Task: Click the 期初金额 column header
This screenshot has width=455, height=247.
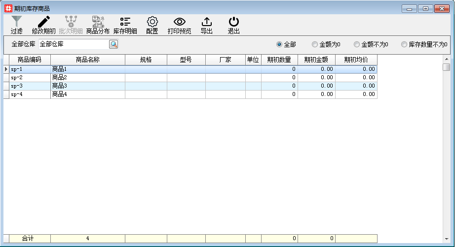Action: coord(316,60)
